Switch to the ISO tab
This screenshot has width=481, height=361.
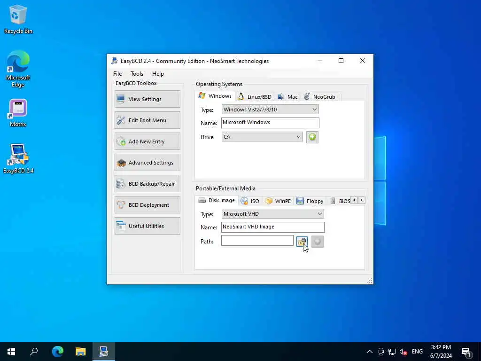[250, 201]
